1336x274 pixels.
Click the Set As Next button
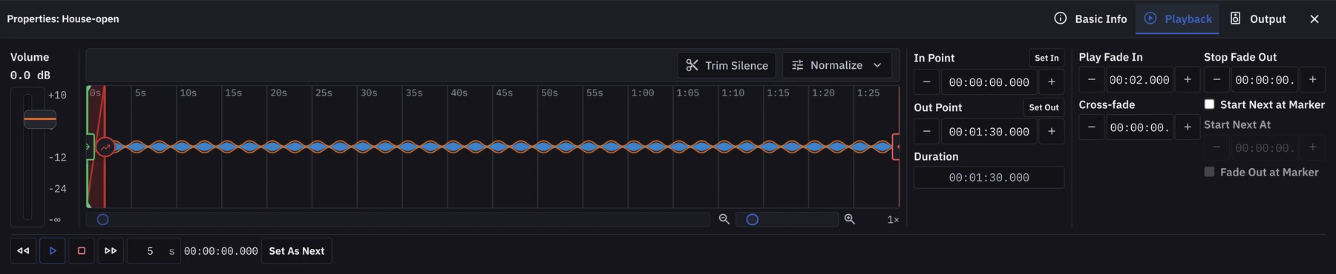297,251
